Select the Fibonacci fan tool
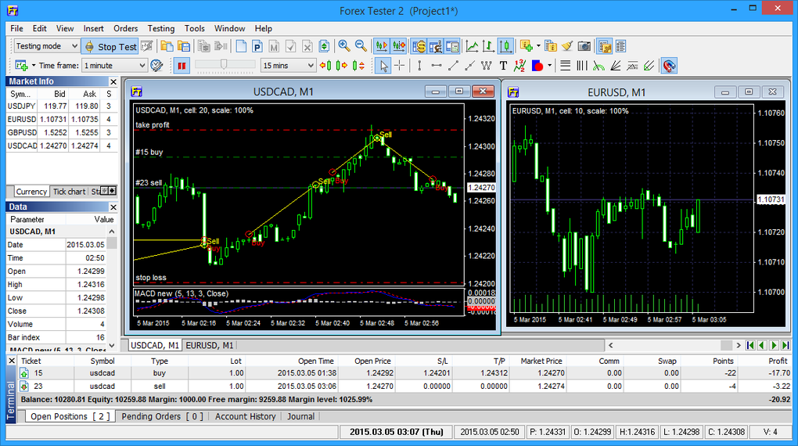 (x=616, y=66)
